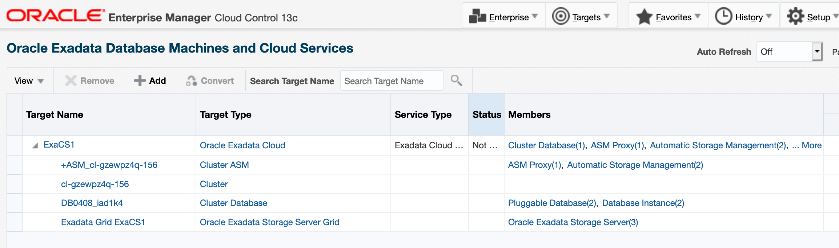Sort by the Status column header

[x=486, y=115]
